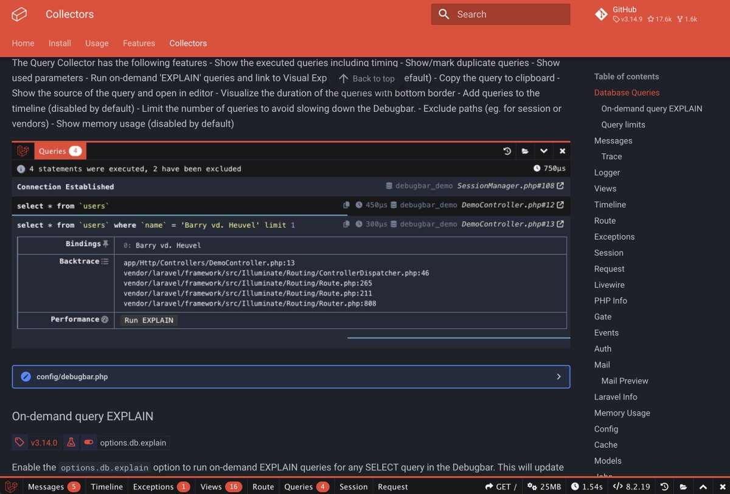Viewport: 730px width, 494px height.
Task: Click the Back to top button
Action: pyautogui.click(x=367, y=78)
